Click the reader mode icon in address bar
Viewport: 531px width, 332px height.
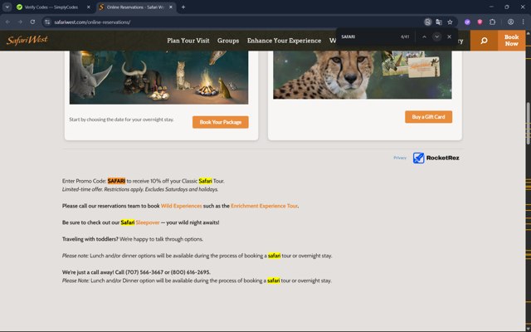[x=428, y=22]
